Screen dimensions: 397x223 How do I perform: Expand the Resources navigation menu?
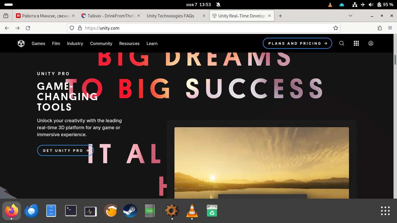click(129, 44)
